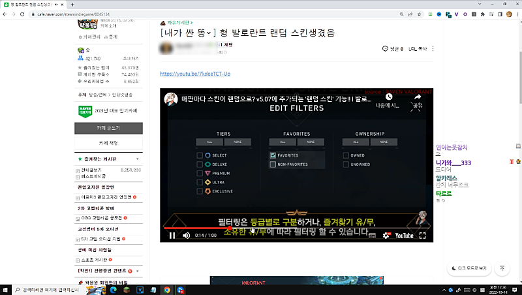
Task: Uncheck the FAVORITES checkbox
Action: pos(273,155)
